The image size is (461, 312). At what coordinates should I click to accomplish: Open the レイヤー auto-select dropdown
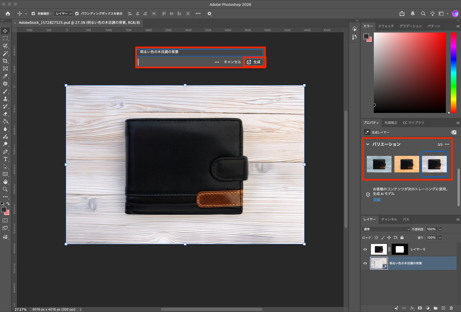tap(63, 13)
